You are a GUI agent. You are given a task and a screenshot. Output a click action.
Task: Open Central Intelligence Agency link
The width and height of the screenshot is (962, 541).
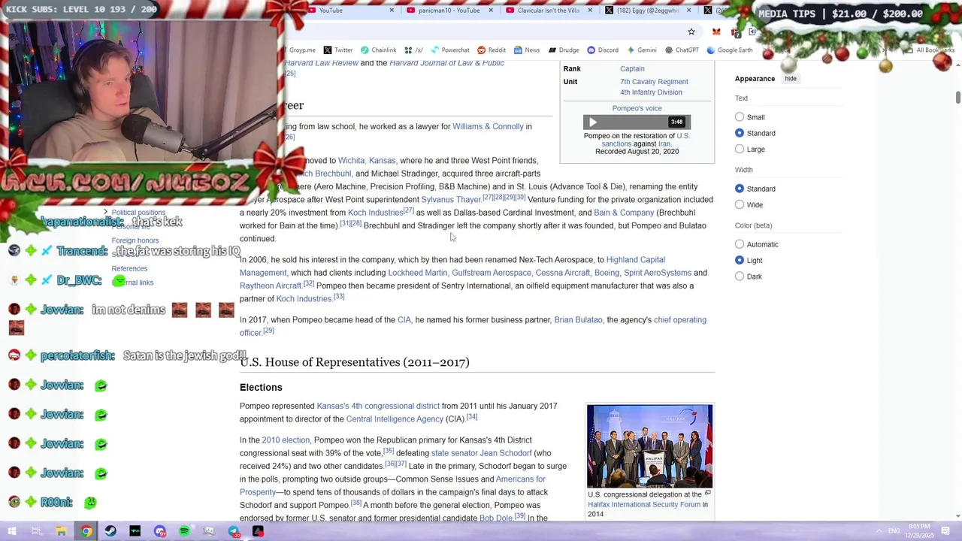point(395,419)
